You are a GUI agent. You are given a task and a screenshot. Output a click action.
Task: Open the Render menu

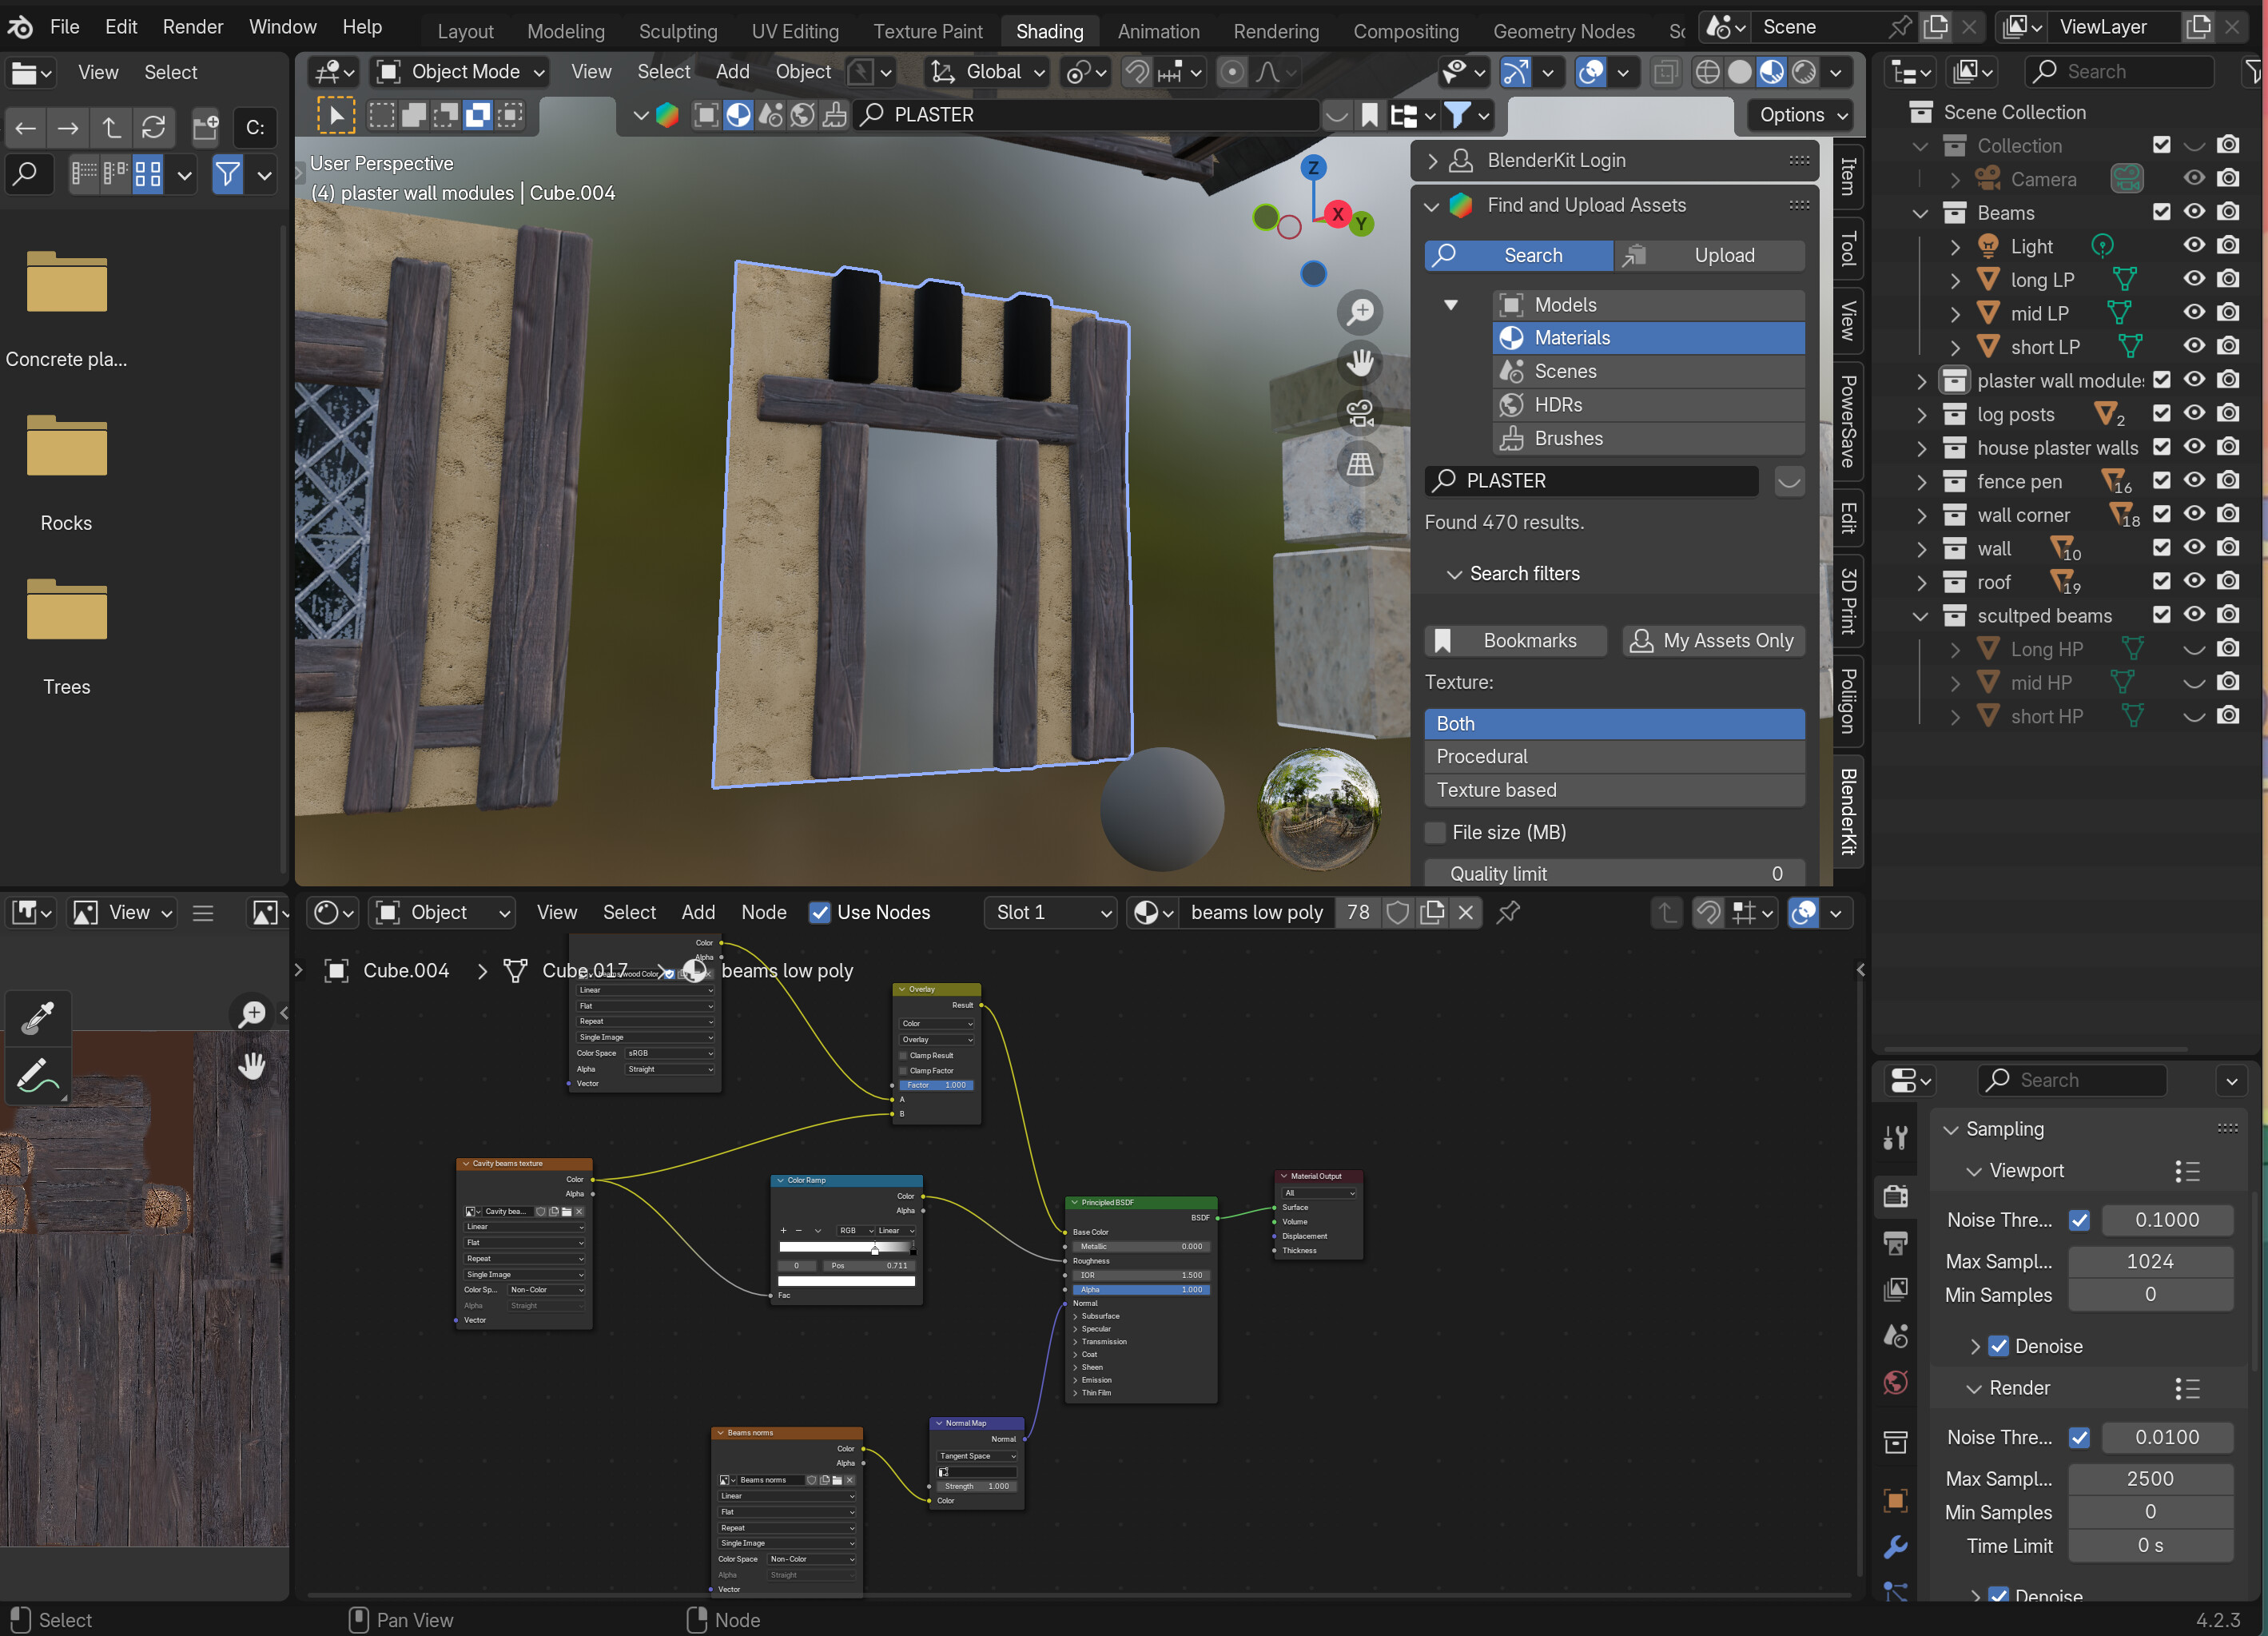pos(192,27)
